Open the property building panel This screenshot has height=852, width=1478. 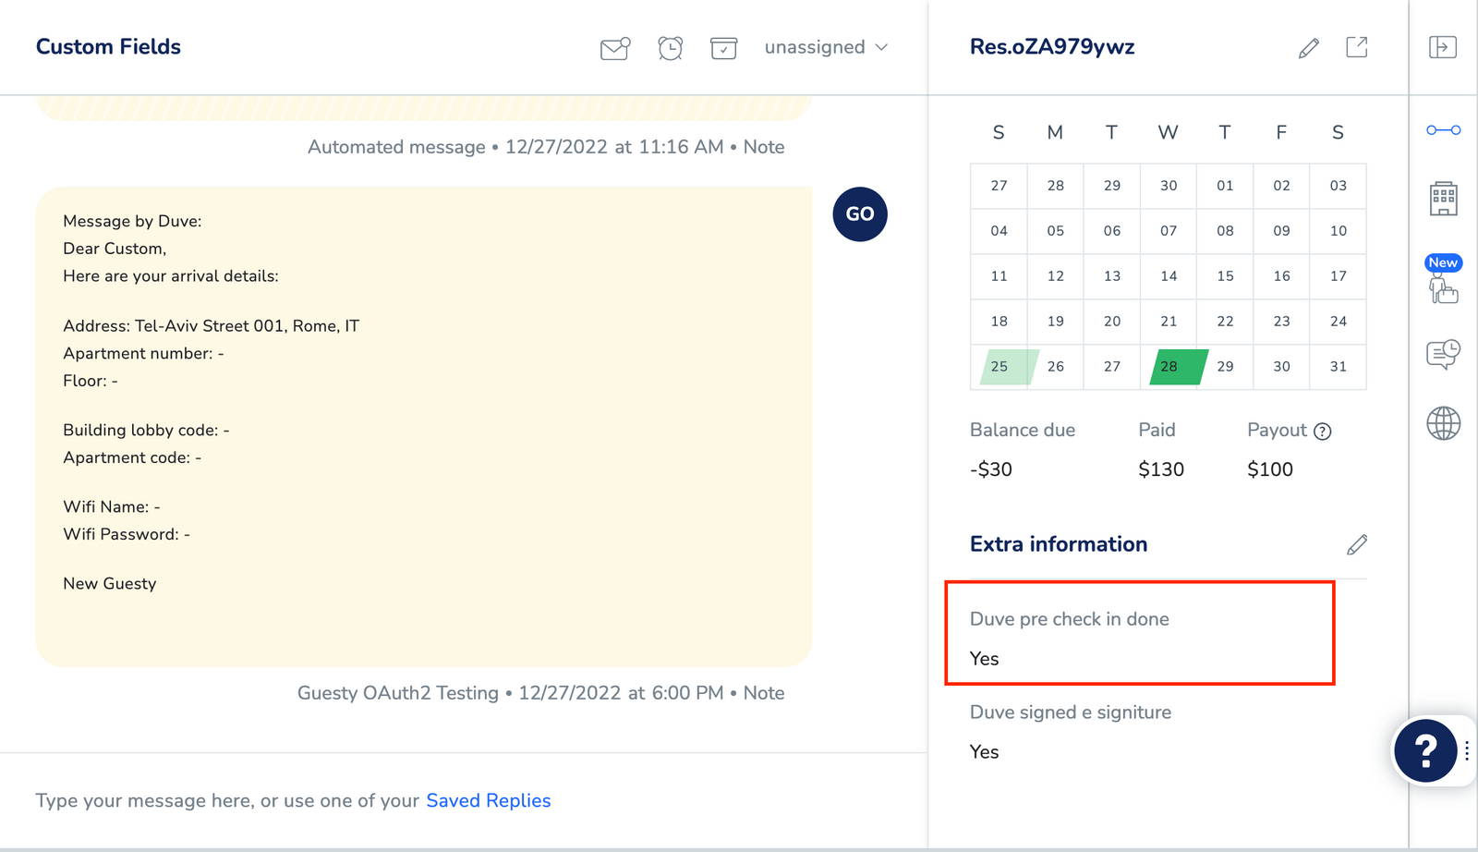(x=1442, y=200)
